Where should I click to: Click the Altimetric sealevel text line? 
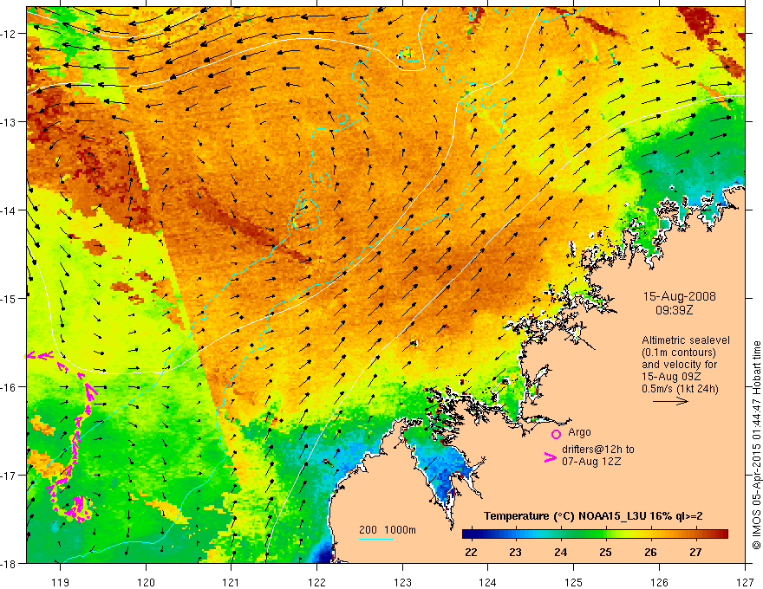point(686,340)
